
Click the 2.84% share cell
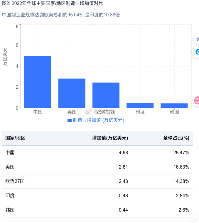coord(183,196)
